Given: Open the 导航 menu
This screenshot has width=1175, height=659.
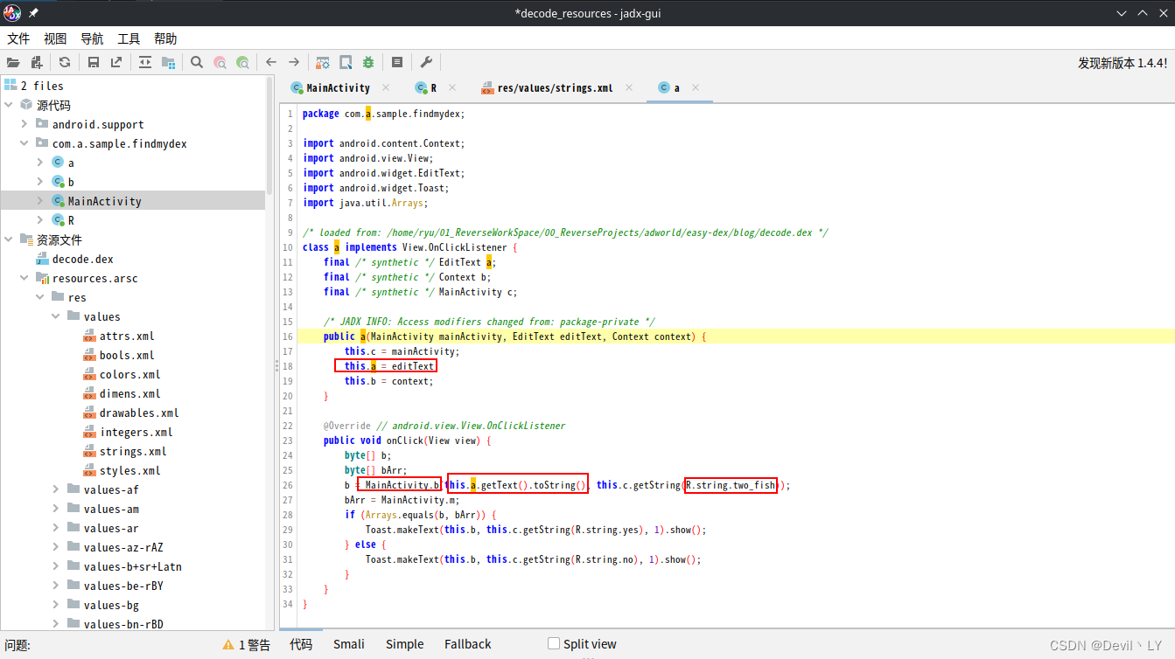Looking at the screenshot, I should coord(92,38).
